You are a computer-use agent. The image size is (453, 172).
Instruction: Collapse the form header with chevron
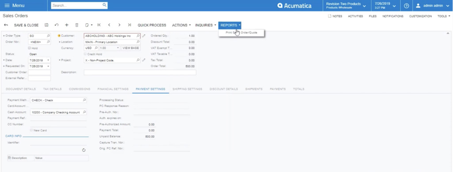pos(448,33)
